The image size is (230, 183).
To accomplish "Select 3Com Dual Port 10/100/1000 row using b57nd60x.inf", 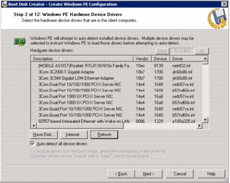I will tap(116, 91).
